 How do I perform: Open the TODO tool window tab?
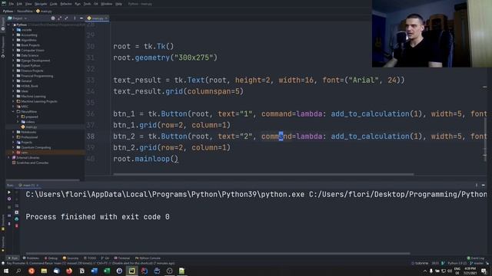click(90, 258)
